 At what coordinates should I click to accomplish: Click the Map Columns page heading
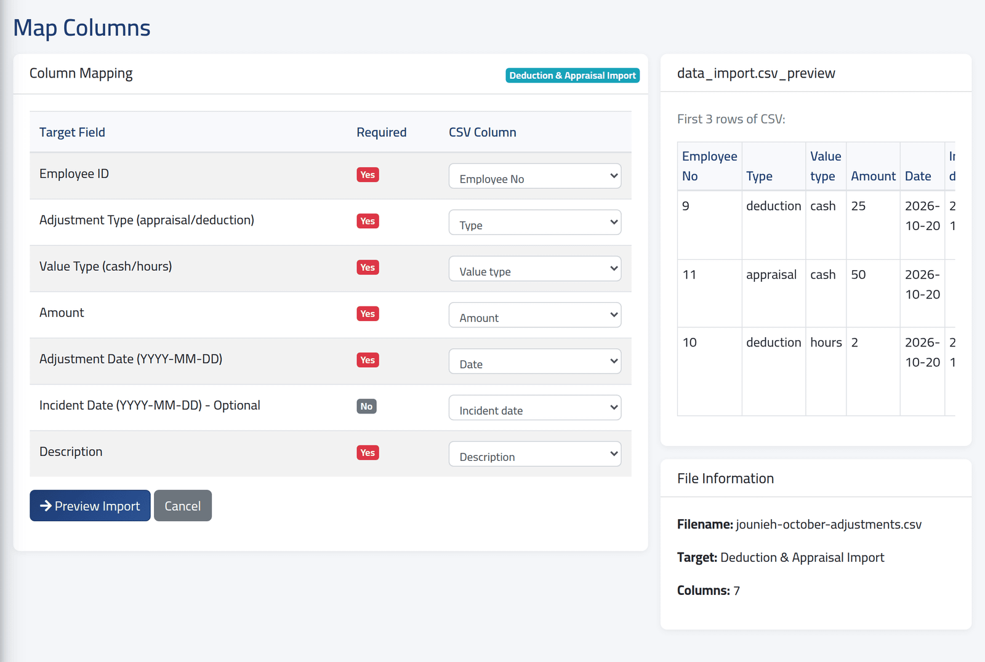[82, 28]
